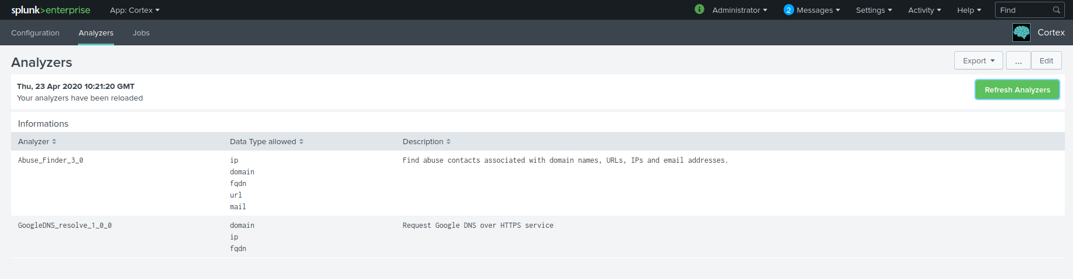Viewport: 1073px width, 279px height.
Task: Click the Edit dashboard button
Action: point(1046,60)
